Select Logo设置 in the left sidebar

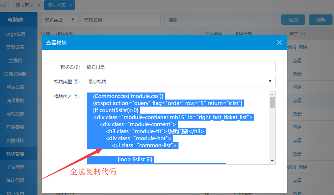[x=15, y=34]
